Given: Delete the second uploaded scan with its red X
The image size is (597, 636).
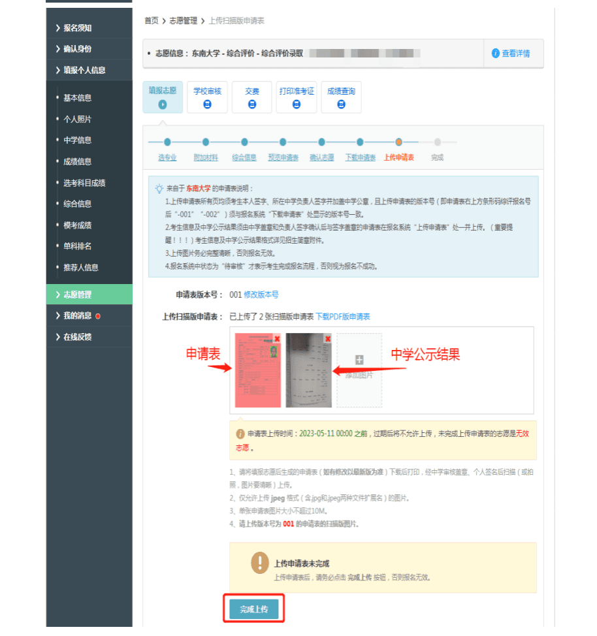Looking at the screenshot, I should [x=328, y=339].
